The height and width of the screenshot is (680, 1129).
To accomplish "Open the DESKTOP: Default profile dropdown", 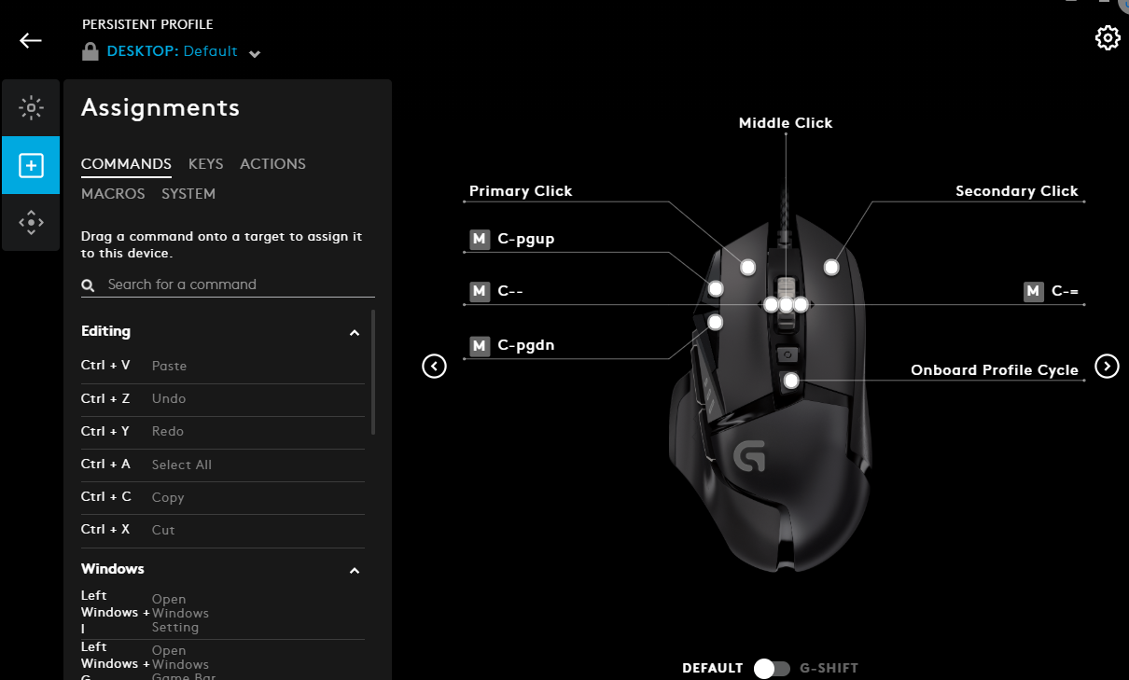I will [x=184, y=52].
